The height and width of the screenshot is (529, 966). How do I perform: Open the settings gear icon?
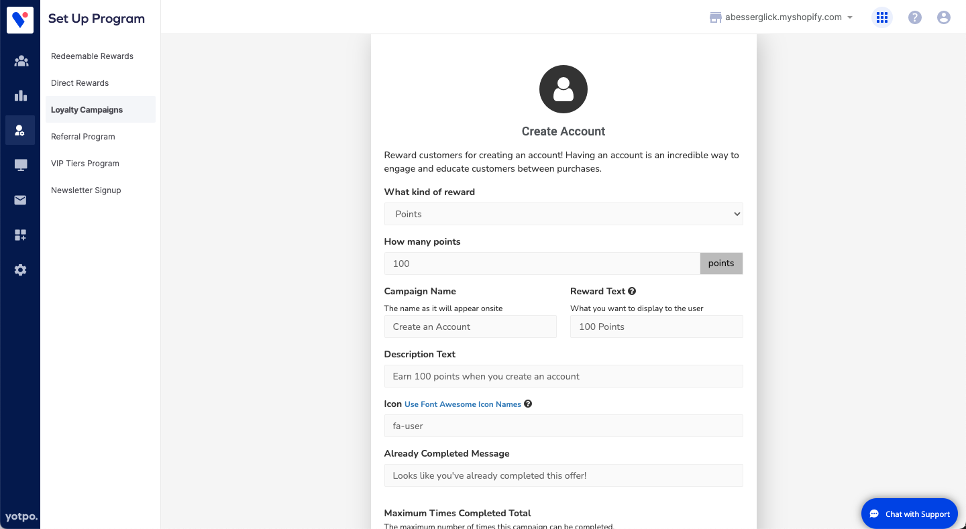pos(21,270)
